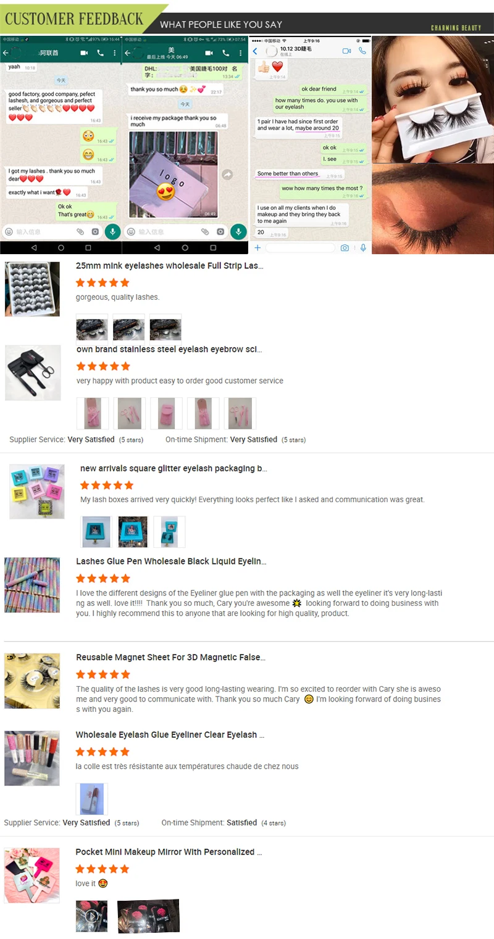Tap video call icon in first chat

point(85,53)
